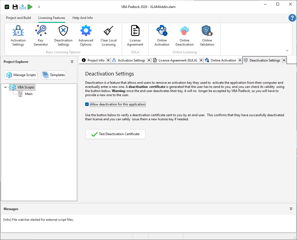Toggle the Messages panel pin
297x240 pixels.
[x=291, y=209]
